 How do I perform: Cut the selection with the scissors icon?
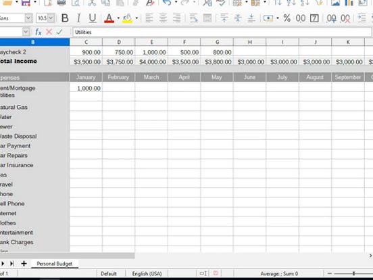coord(92,3)
